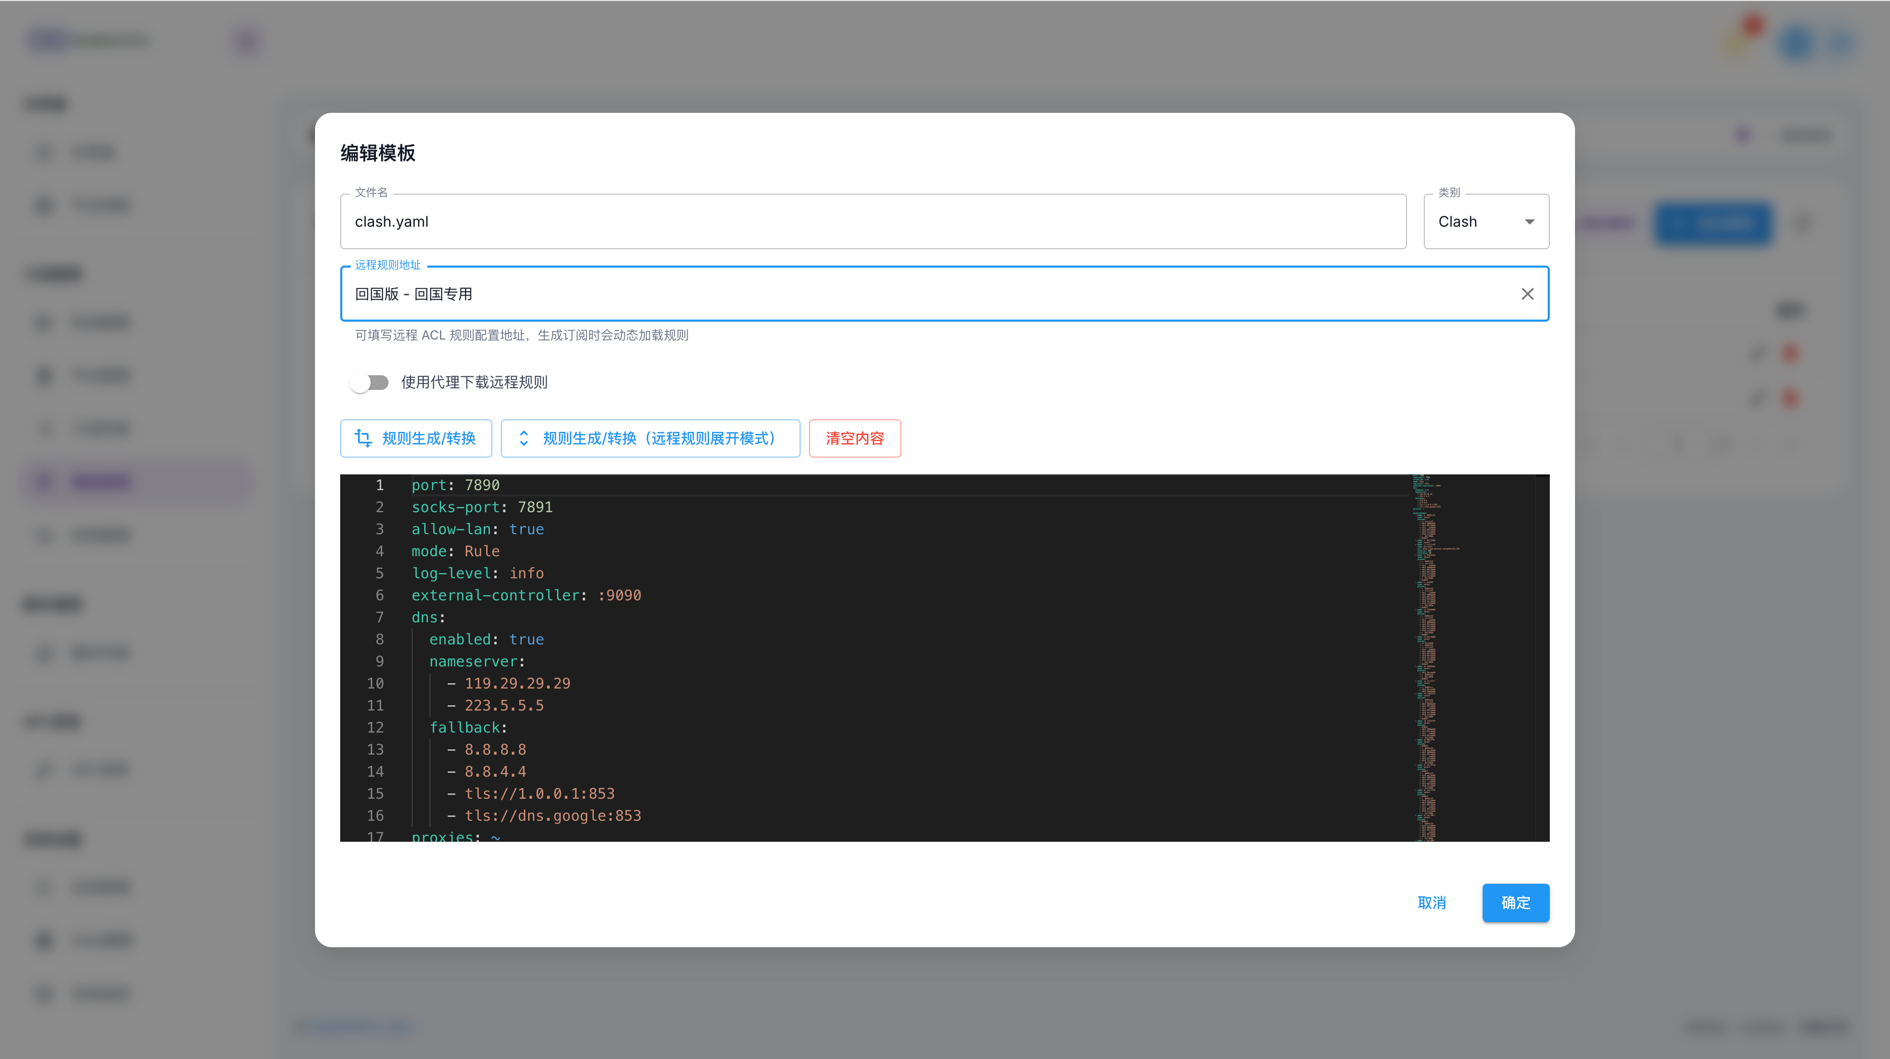1890x1059 pixels.
Task: Click the '223.5.5.5' entry
Action: click(x=503, y=705)
